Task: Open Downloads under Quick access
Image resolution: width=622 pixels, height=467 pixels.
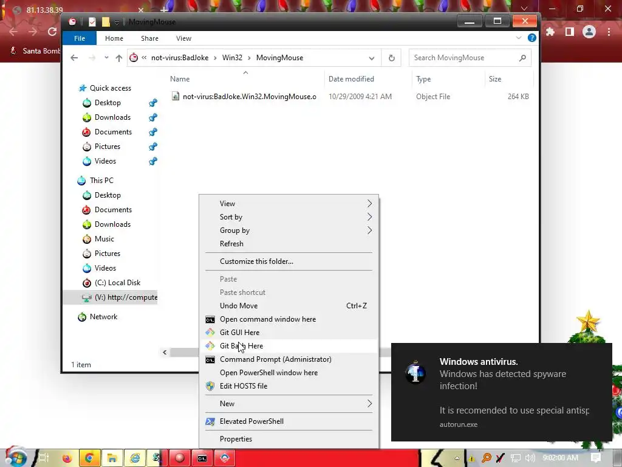Action: [112, 117]
